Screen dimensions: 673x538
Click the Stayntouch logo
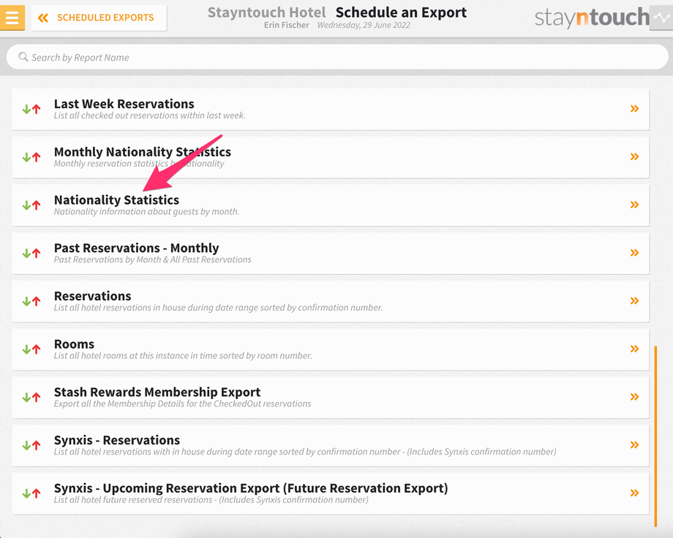[592, 18]
